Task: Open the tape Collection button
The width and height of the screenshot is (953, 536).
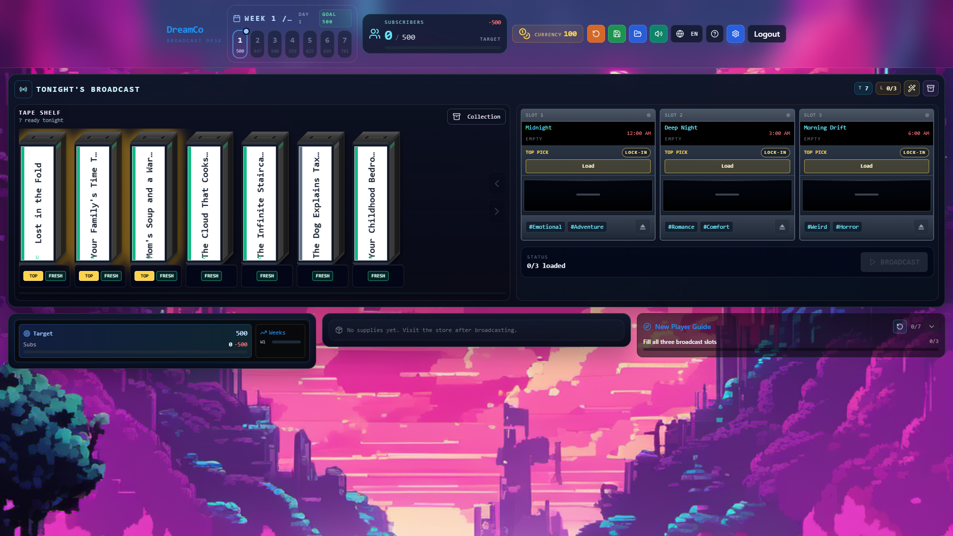Action: [x=476, y=117]
